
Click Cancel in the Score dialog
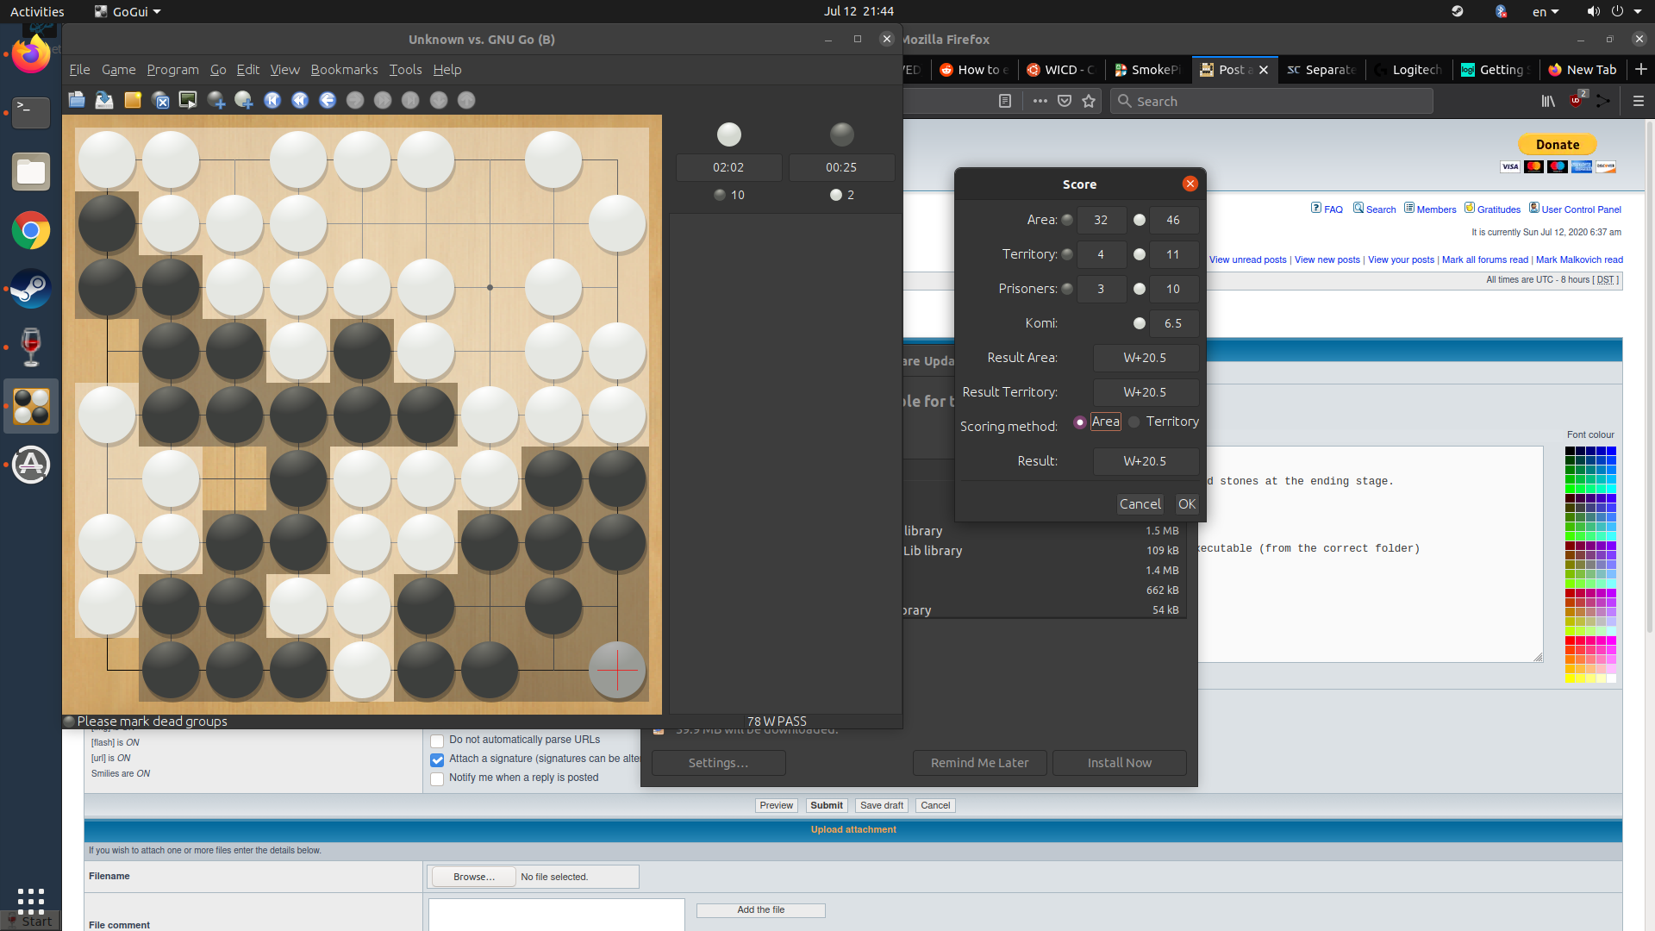(1140, 504)
